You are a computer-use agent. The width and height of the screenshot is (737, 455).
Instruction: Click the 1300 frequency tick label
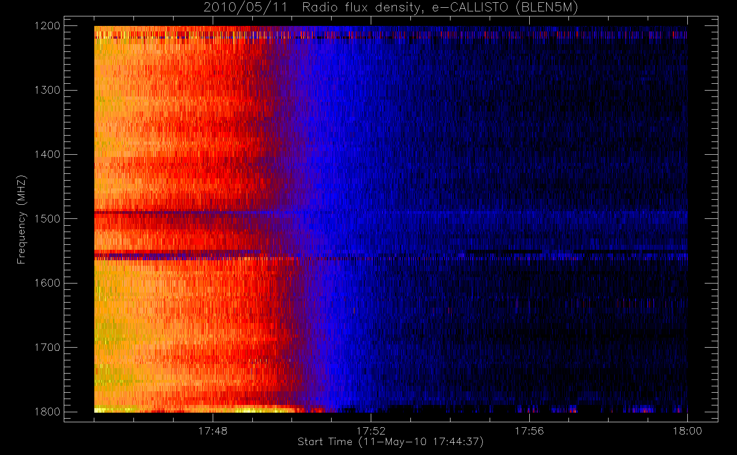tap(47, 90)
